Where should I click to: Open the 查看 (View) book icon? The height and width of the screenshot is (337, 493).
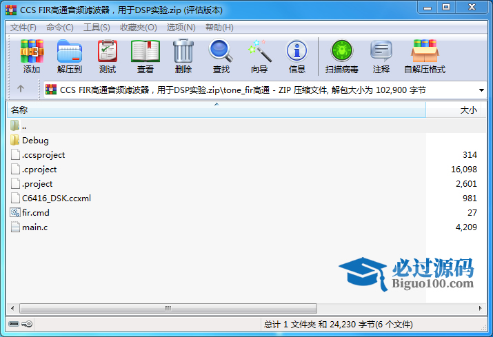click(145, 51)
